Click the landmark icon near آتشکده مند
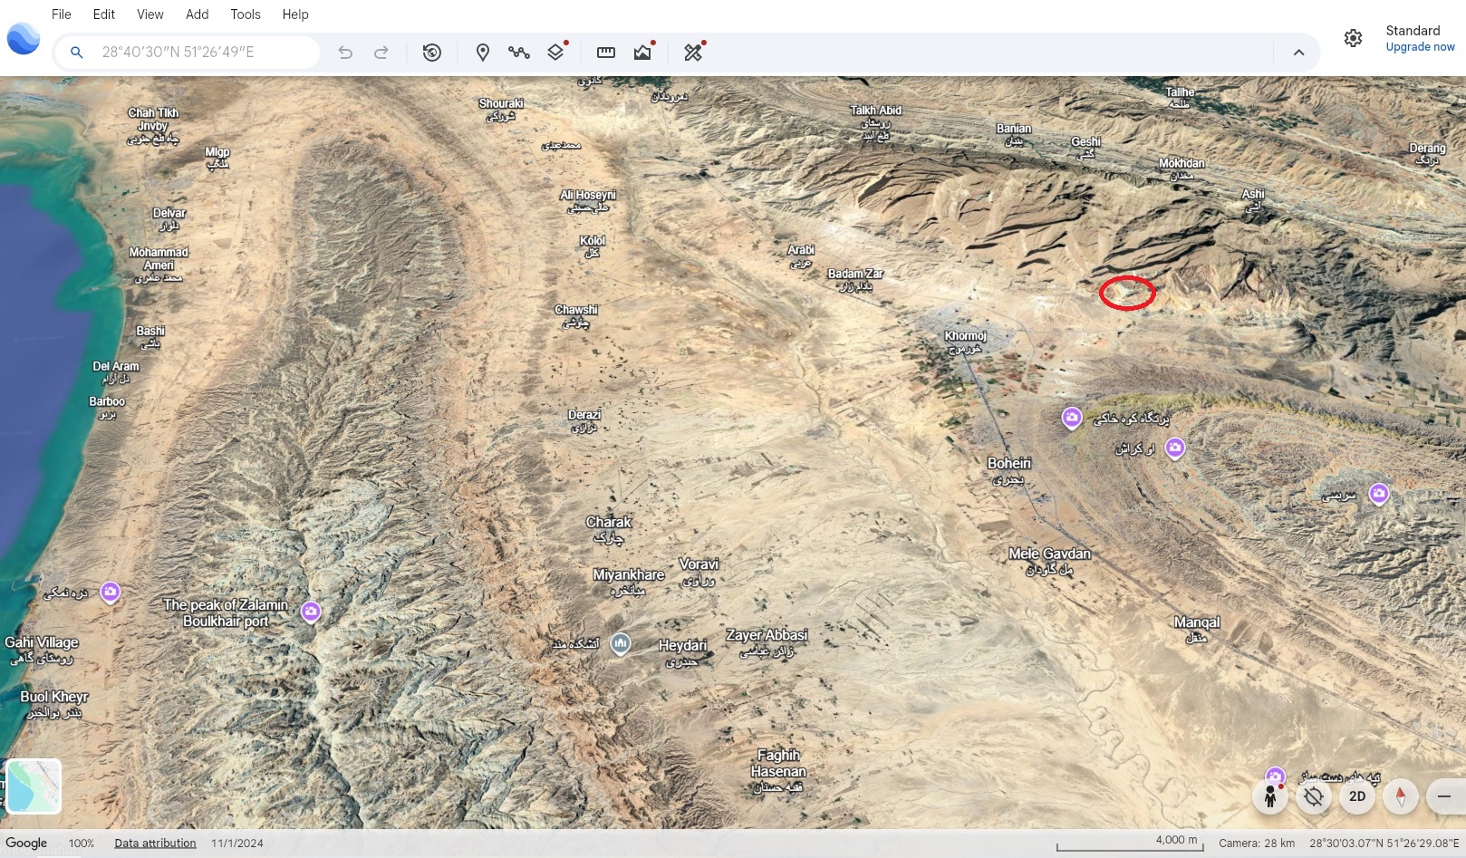Image resolution: width=1466 pixels, height=858 pixels. click(621, 644)
